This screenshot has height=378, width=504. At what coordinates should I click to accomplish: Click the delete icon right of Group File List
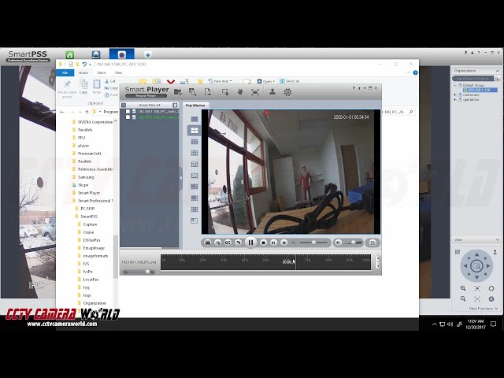pos(175,105)
